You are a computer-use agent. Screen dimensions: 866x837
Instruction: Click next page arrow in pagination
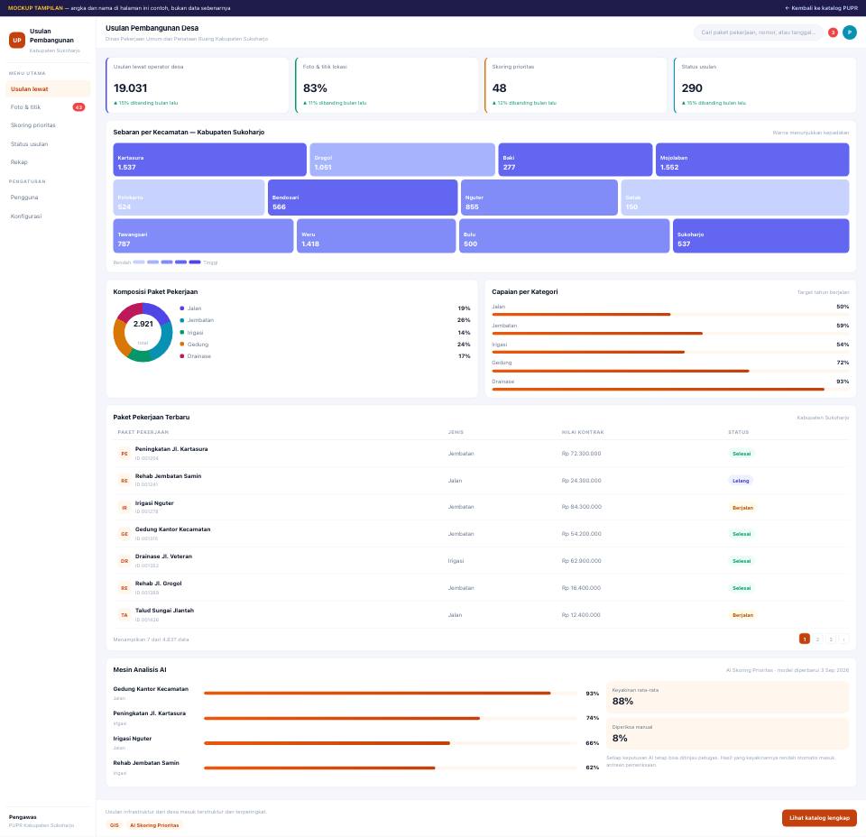click(x=844, y=639)
